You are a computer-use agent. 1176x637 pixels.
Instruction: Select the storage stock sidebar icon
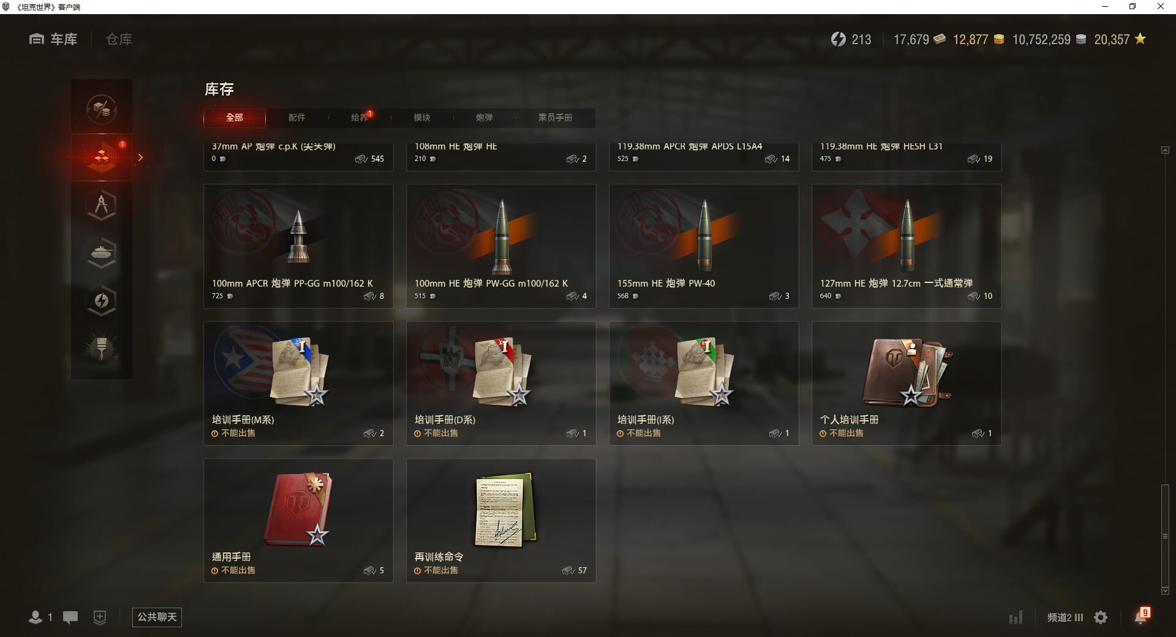102,157
